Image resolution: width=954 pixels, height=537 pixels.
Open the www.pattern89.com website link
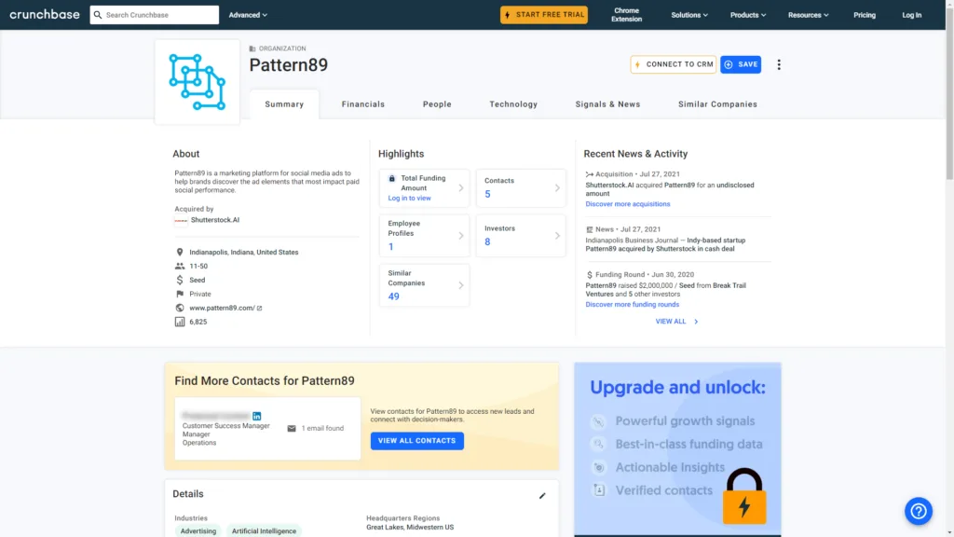(x=222, y=308)
